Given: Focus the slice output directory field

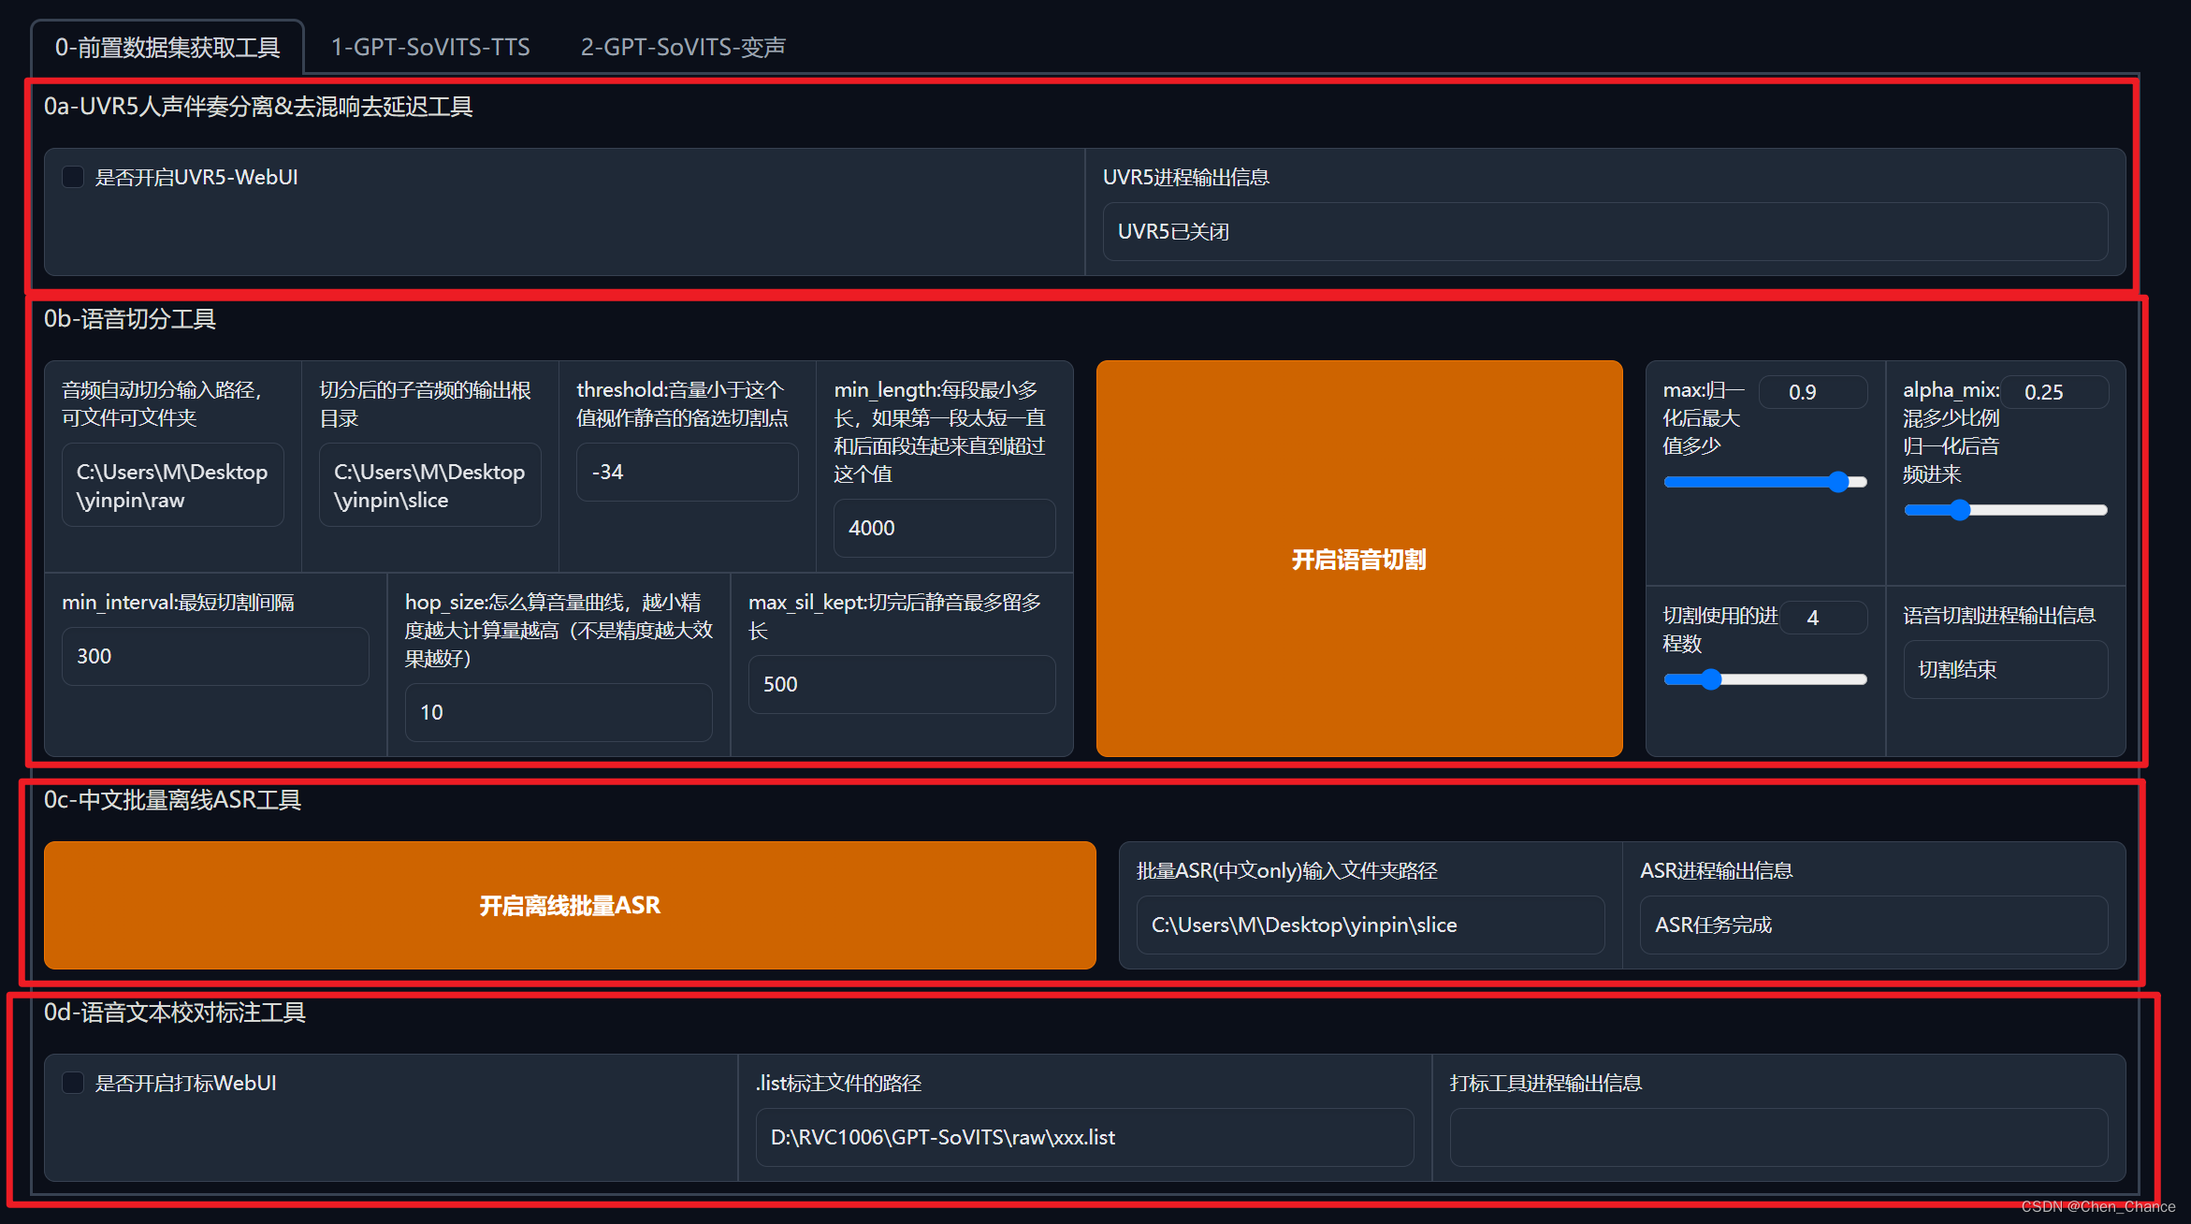Looking at the screenshot, I should tap(429, 486).
